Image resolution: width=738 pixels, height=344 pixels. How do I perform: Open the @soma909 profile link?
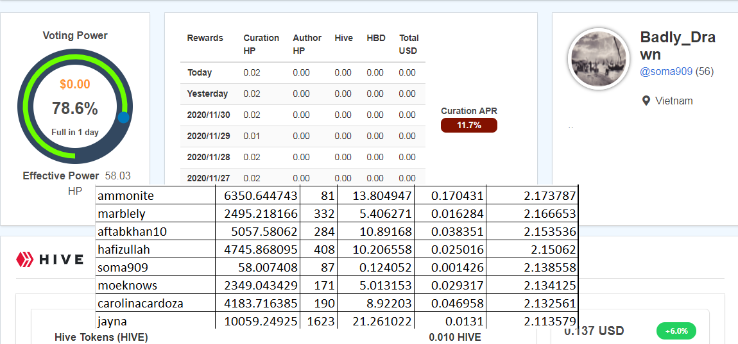point(666,72)
